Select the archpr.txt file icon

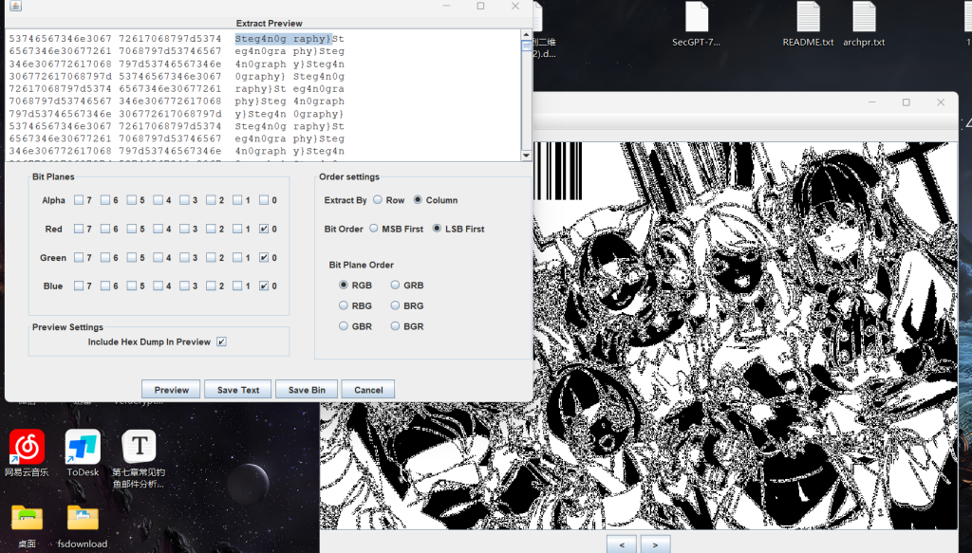click(x=864, y=18)
